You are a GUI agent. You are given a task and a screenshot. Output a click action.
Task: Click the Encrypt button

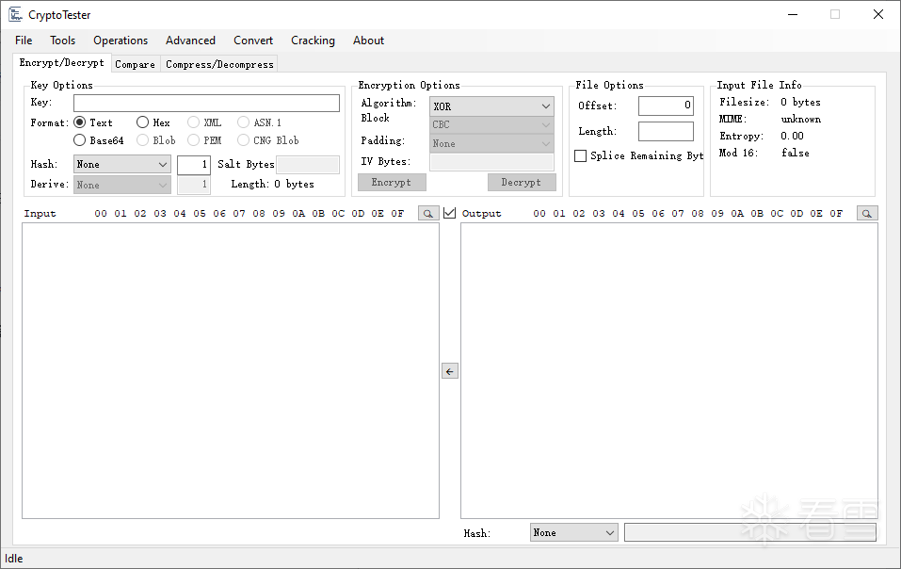pyautogui.click(x=392, y=182)
